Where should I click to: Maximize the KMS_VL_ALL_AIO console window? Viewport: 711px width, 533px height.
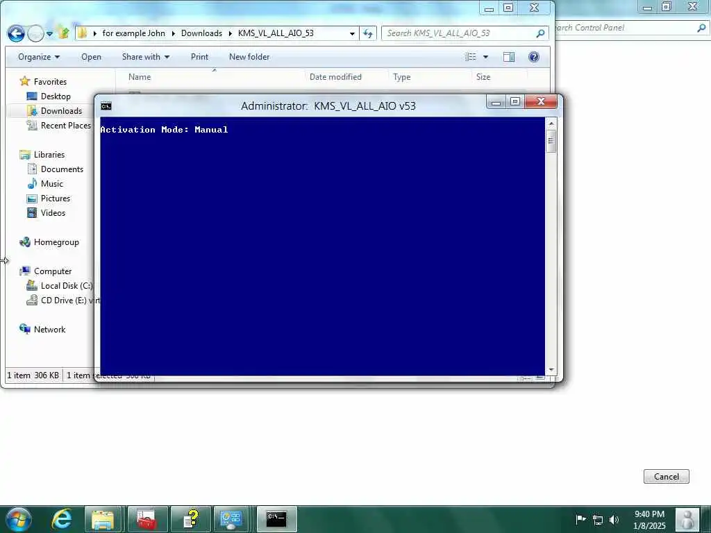(x=515, y=102)
